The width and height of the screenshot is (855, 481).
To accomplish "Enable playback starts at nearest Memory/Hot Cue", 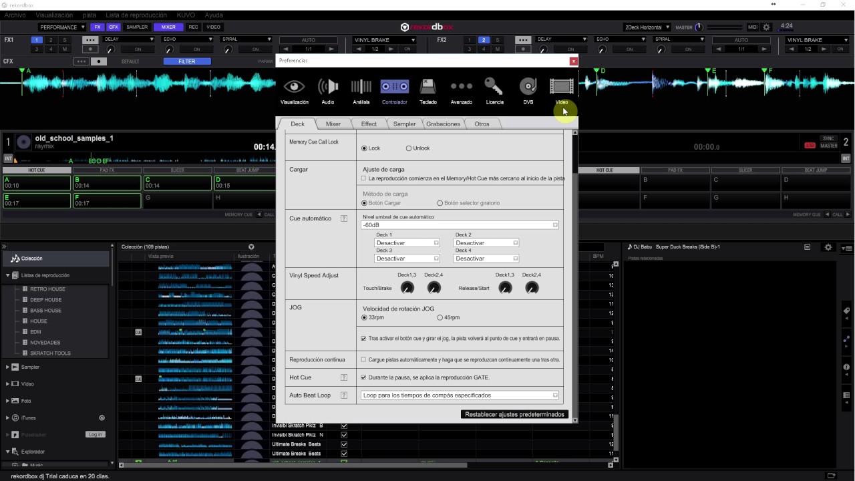I will (363, 178).
